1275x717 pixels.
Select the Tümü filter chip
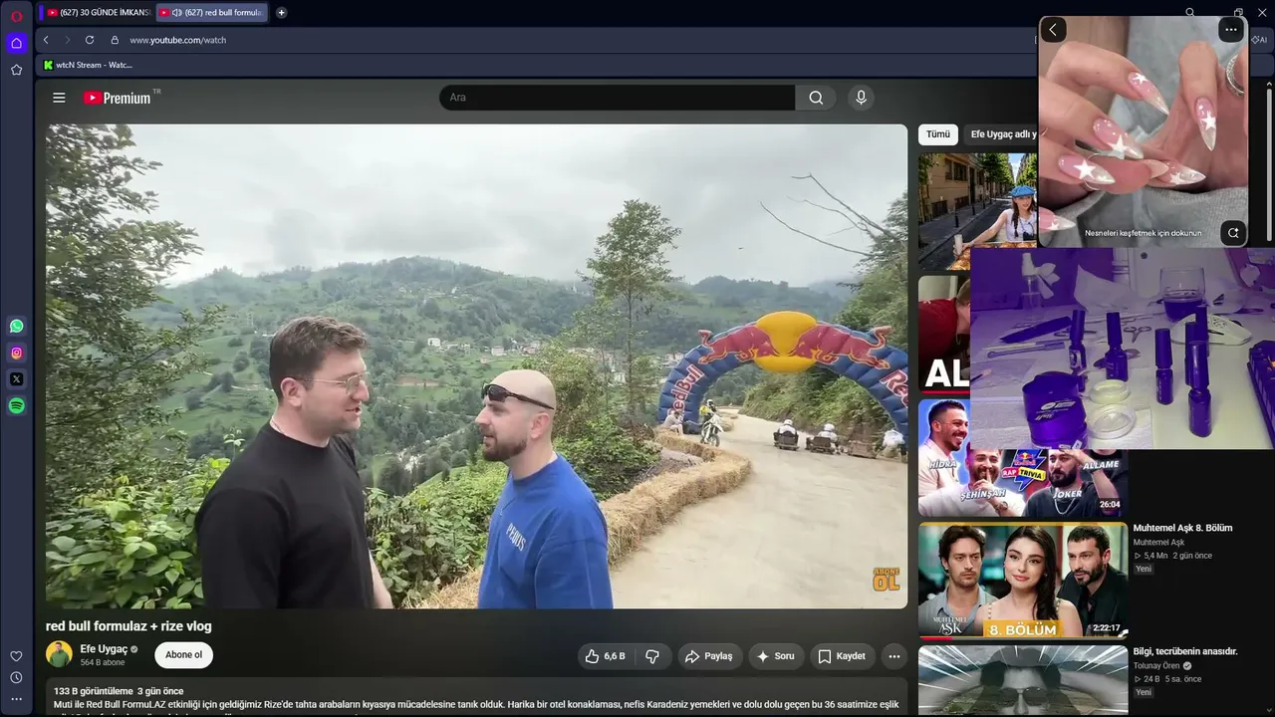pyautogui.click(x=938, y=134)
